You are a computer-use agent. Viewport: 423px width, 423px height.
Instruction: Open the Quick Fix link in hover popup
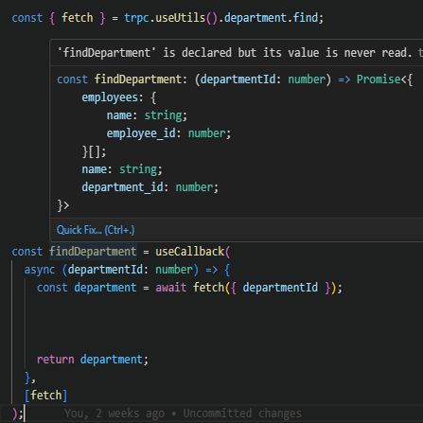tap(96, 230)
